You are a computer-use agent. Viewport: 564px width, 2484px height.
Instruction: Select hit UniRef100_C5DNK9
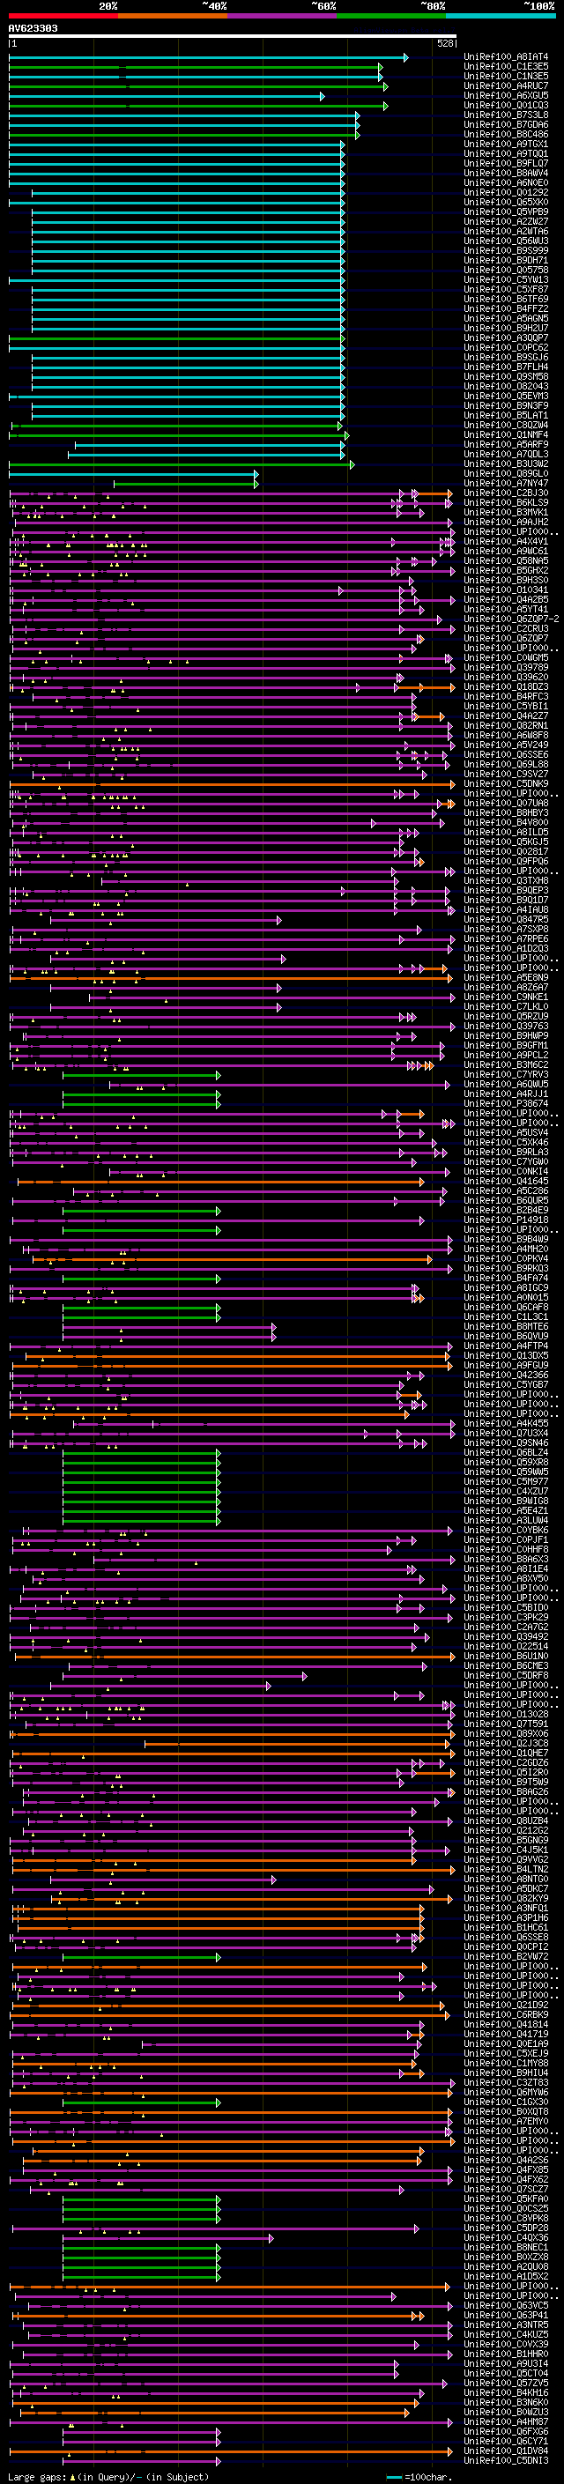click(505, 784)
